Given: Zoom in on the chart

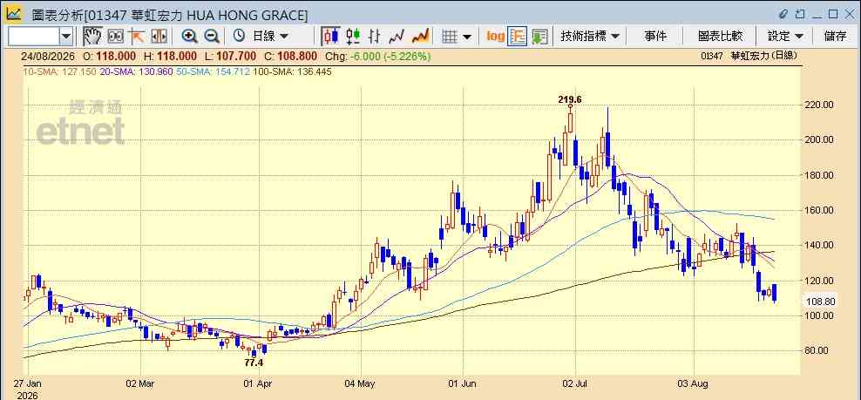Looking at the screenshot, I should point(189,37).
